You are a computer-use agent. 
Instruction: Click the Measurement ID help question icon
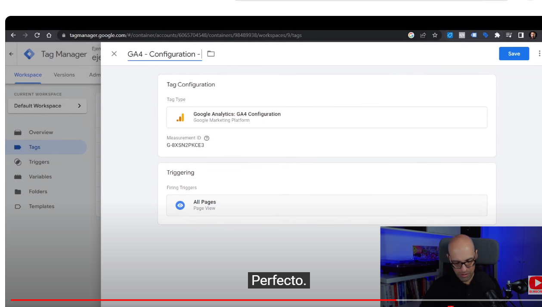(x=207, y=138)
